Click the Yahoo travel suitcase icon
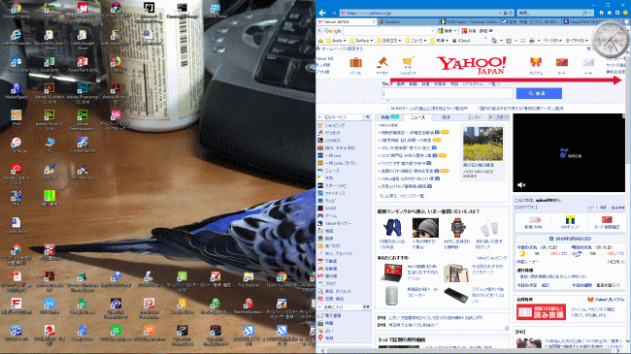631x354 pixels. 355,65
